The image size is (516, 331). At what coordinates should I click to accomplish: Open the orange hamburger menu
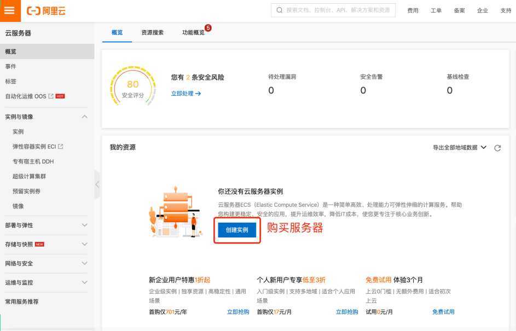(x=10, y=10)
